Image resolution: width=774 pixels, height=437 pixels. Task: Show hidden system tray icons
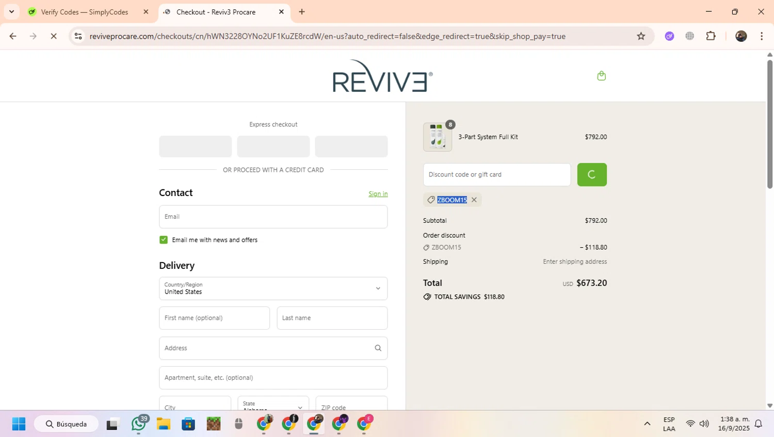(647, 424)
